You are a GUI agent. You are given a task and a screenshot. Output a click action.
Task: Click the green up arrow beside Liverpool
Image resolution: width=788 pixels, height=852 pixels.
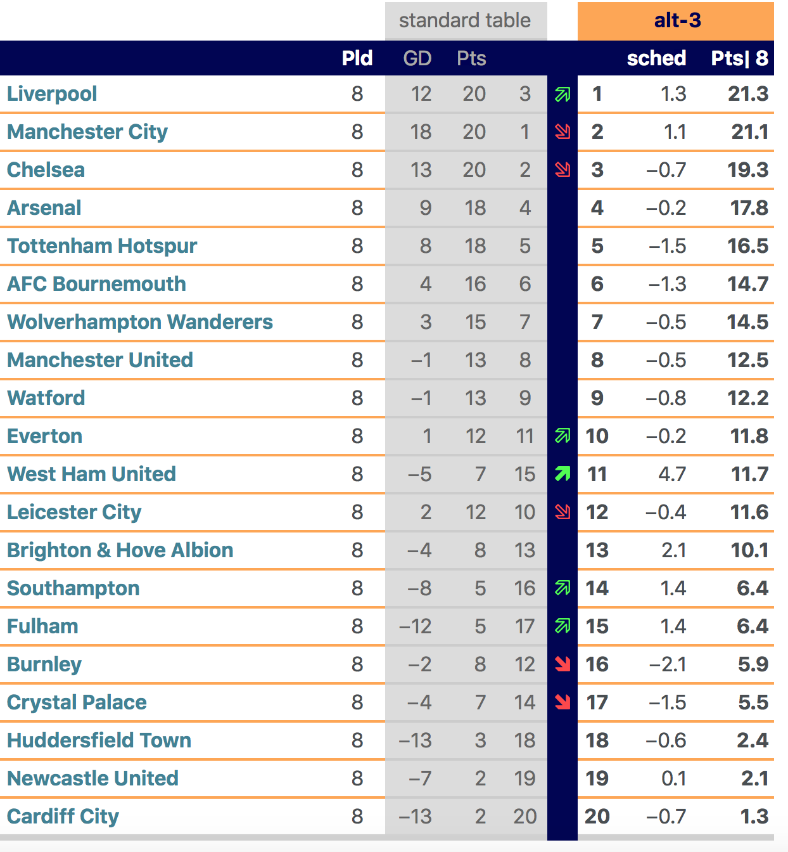click(562, 94)
